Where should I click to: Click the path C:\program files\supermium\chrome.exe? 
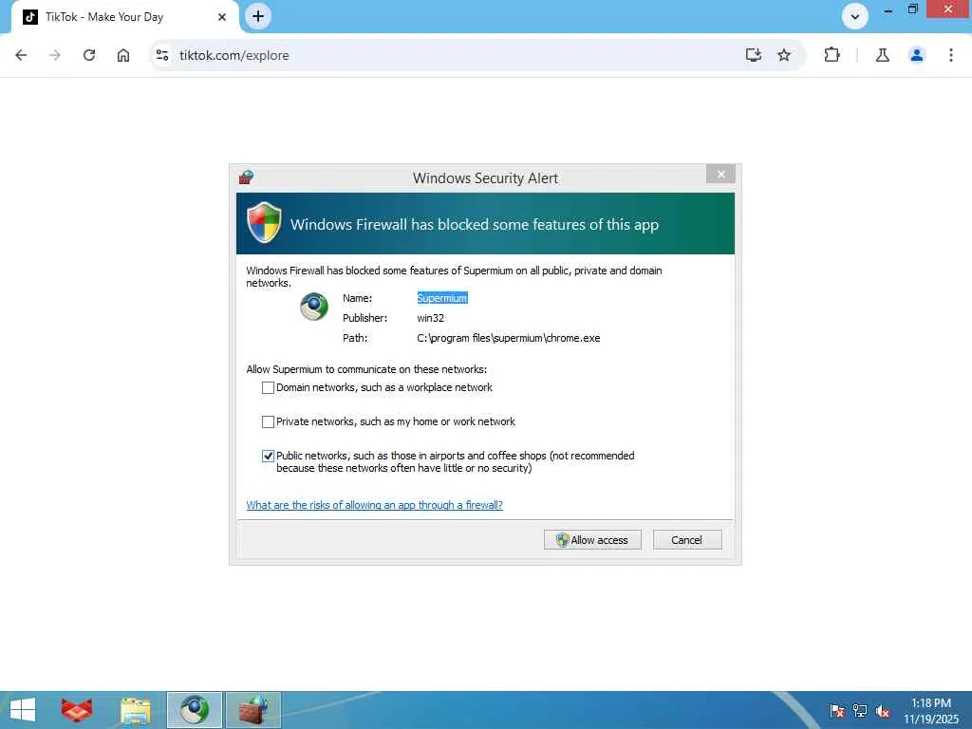[x=509, y=338]
